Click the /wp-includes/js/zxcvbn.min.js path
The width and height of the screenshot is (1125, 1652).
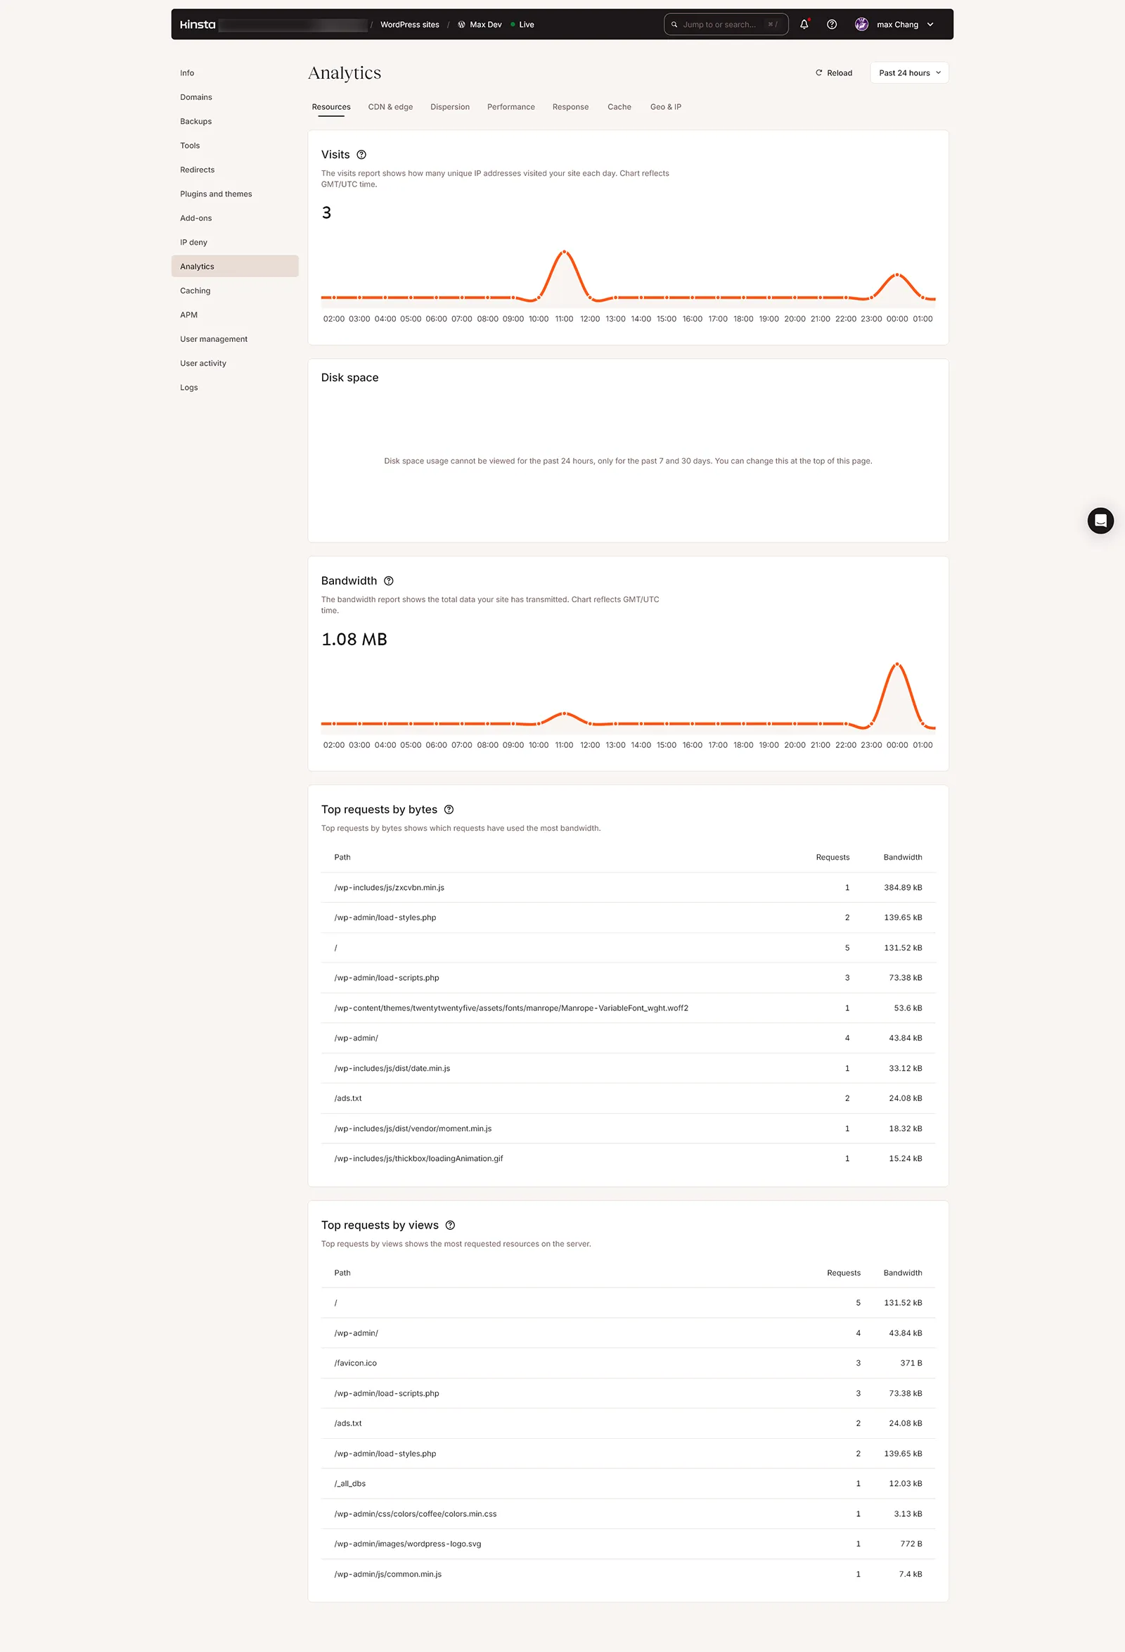point(390,887)
